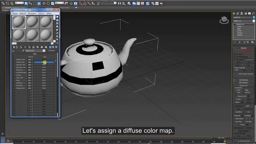The height and width of the screenshot is (144, 256).
Task: Click the Get Material icon
Action: tap(14, 47)
